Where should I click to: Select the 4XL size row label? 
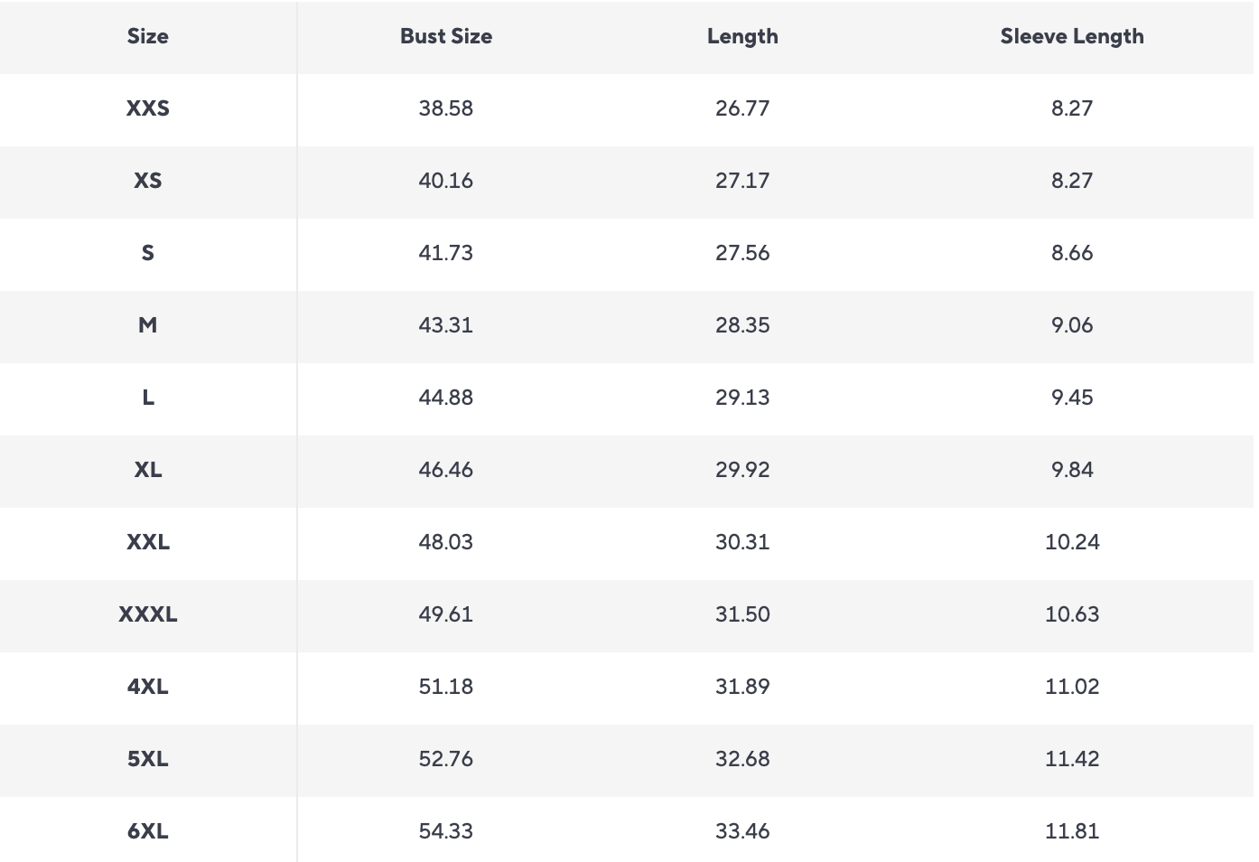coord(148,687)
